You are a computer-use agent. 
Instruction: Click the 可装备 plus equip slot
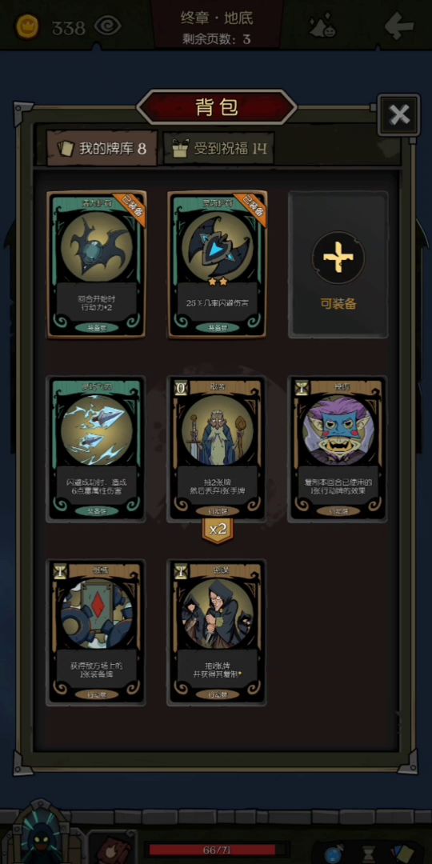click(338, 264)
